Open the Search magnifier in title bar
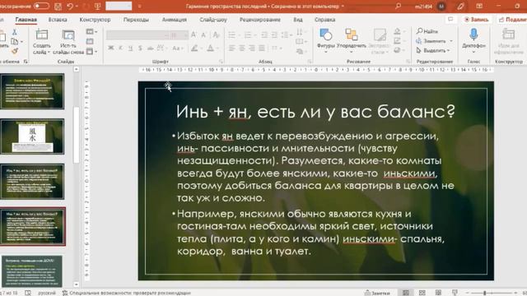This screenshot has width=527, height=296. [398, 6]
